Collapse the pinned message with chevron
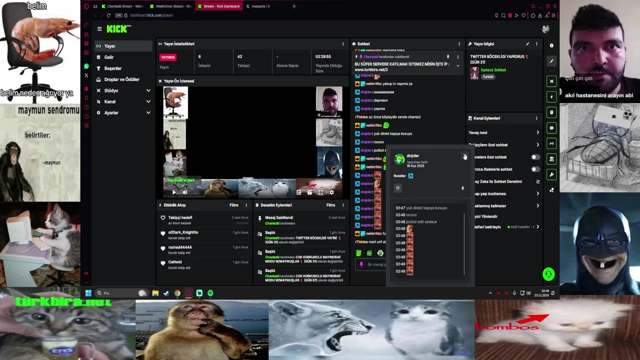The image size is (640, 360). 457,65
